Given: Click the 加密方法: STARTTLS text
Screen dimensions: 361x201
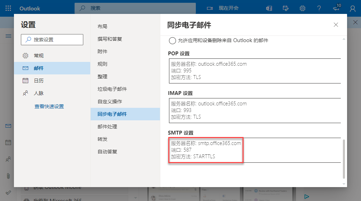Looking at the screenshot, I should [x=193, y=157].
